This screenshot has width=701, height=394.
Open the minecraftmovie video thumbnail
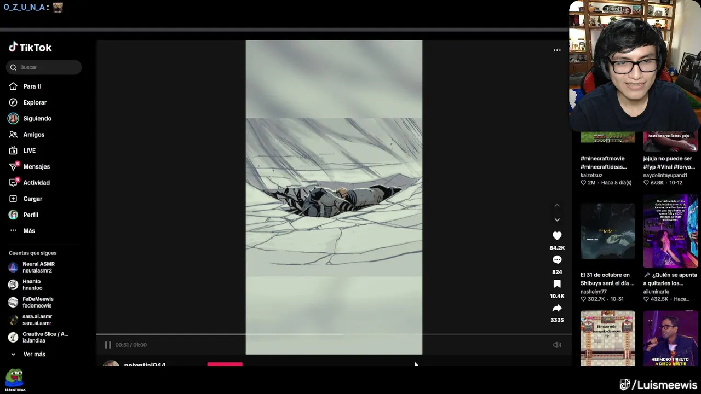coord(608,137)
